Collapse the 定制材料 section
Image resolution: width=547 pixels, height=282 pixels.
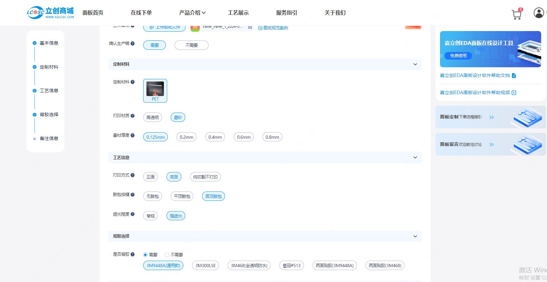[415, 64]
